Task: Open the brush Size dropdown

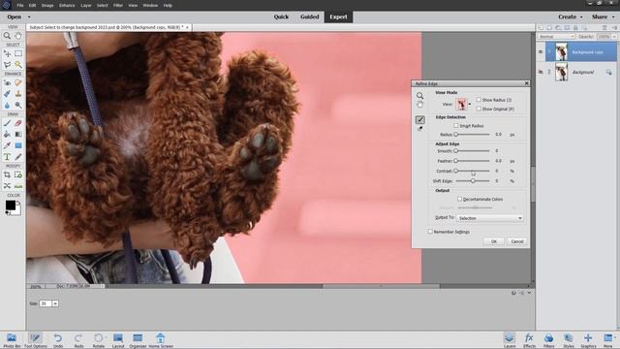Action: point(55,303)
